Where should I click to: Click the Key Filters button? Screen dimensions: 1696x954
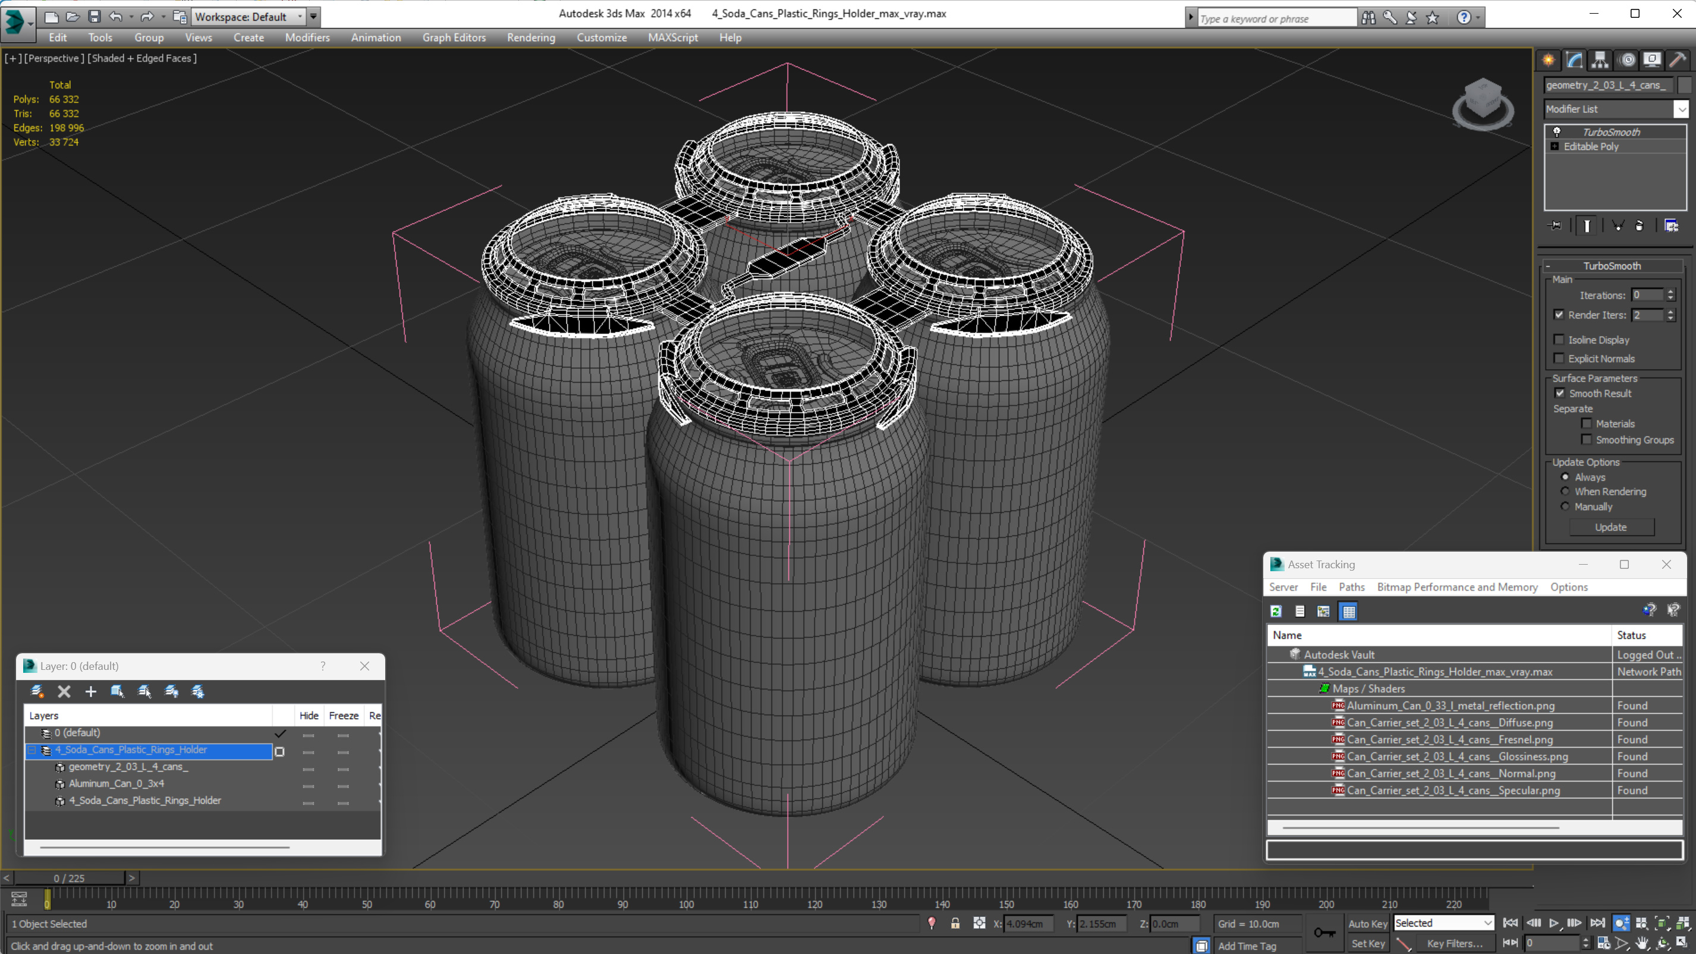pos(1455,943)
